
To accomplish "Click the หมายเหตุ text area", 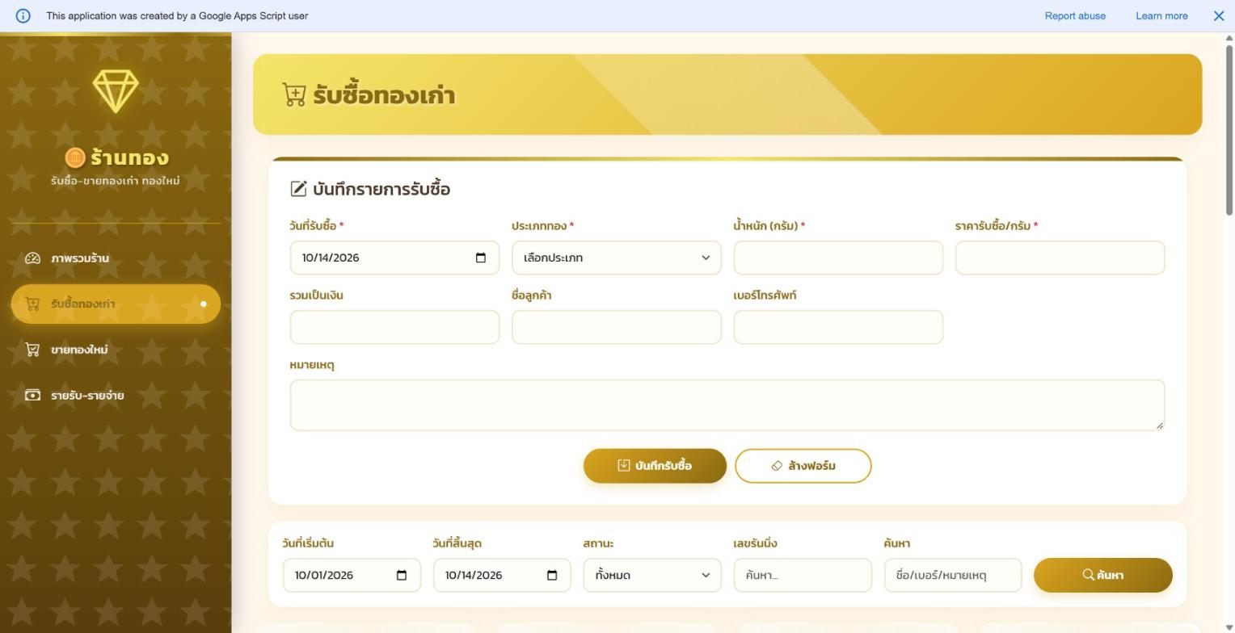I will click(x=727, y=405).
